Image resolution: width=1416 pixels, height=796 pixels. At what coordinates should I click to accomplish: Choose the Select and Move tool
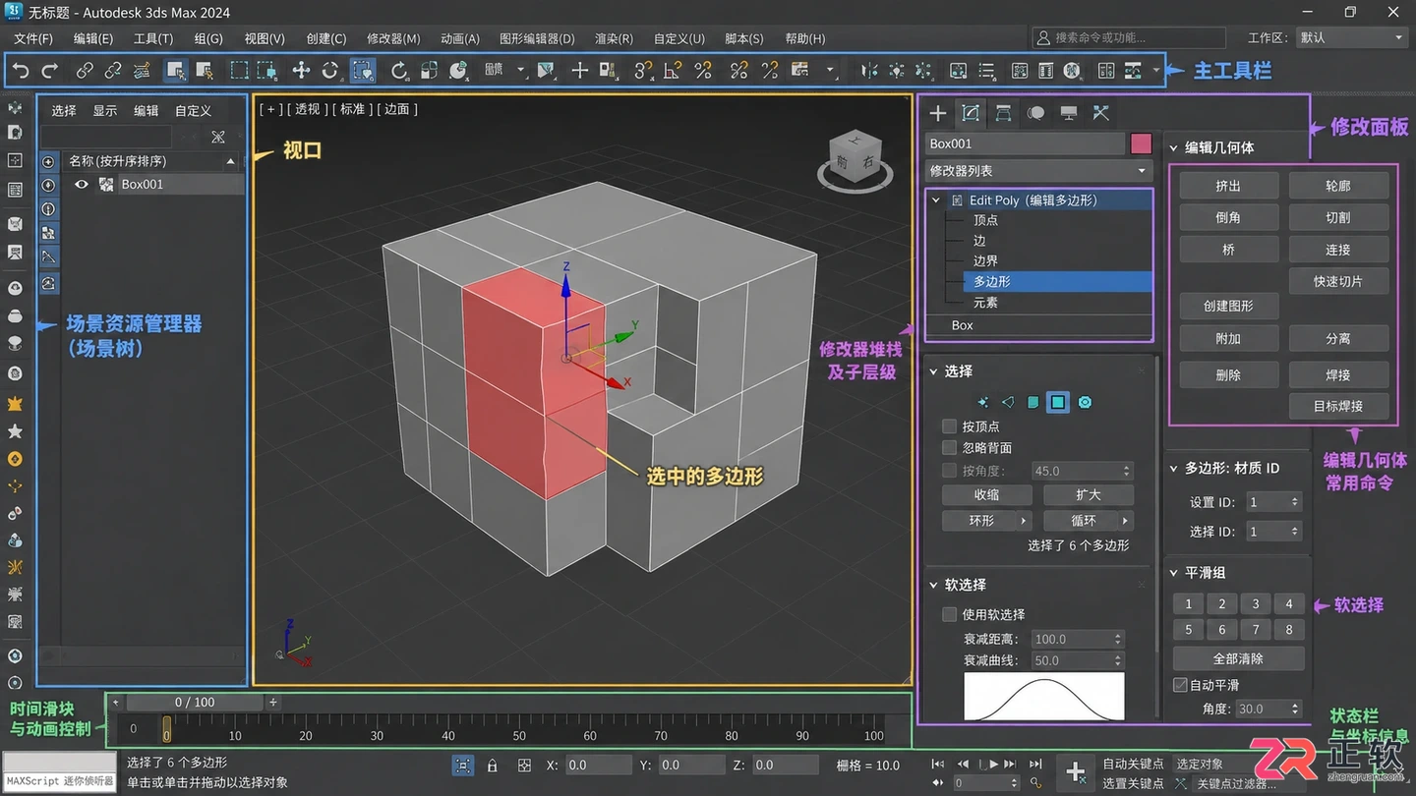301,70
